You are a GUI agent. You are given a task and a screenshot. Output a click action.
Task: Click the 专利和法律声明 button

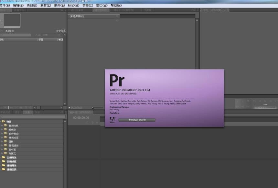coord(137,120)
